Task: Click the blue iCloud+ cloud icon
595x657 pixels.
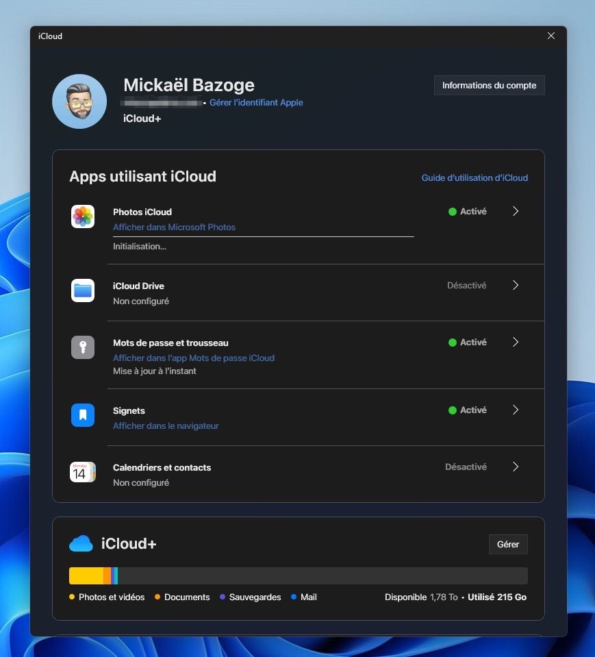Action: tap(81, 543)
